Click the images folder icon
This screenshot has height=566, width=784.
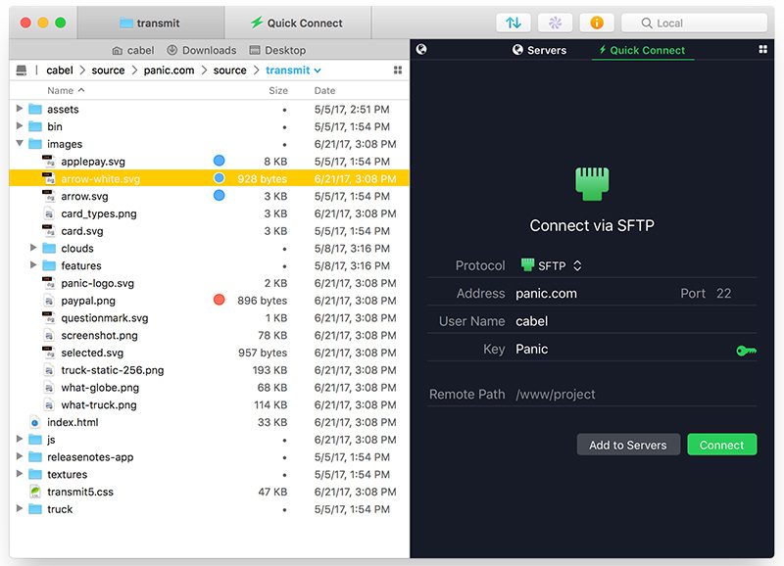coord(35,144)
